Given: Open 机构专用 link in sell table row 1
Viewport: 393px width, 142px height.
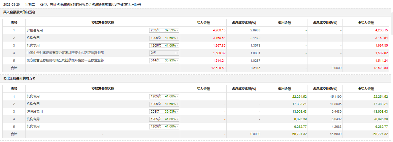Looking at the screenshot, I should [x=33, y=96].
